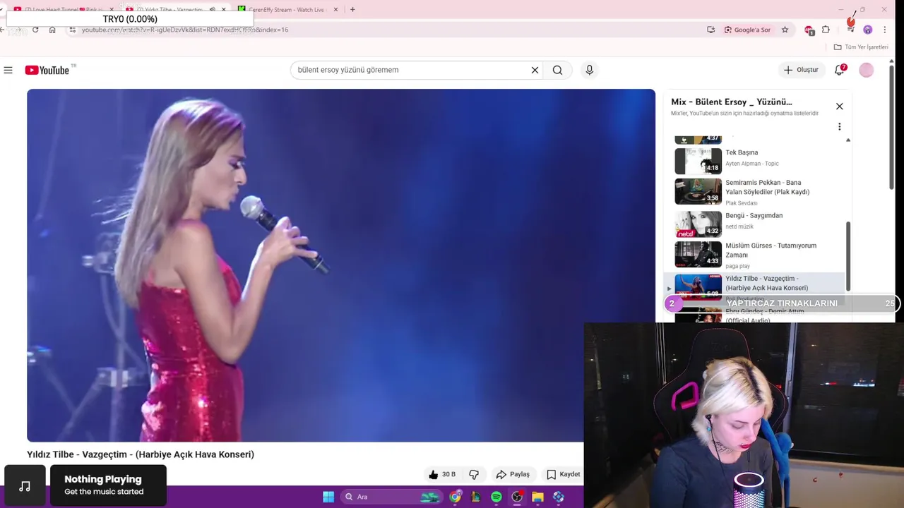Close the CerenEffy Stream tab
The height and width of the screenshot is (508, 904).
(335, 10)
